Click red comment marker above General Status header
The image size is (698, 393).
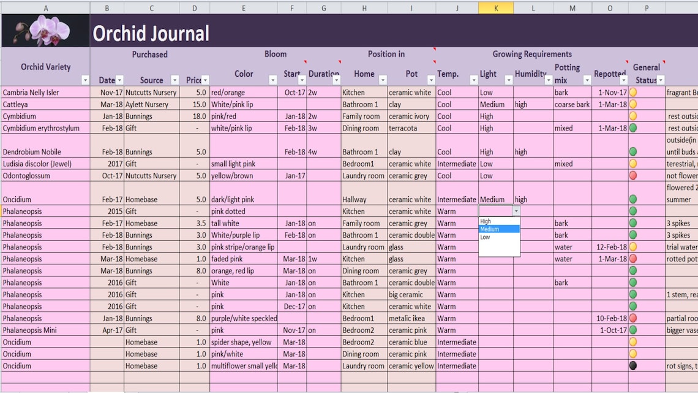pyautogui.click(x=663, y=61)
